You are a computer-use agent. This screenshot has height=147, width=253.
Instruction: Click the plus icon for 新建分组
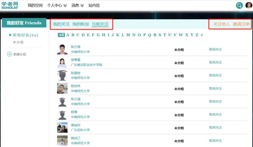[9, 54]
